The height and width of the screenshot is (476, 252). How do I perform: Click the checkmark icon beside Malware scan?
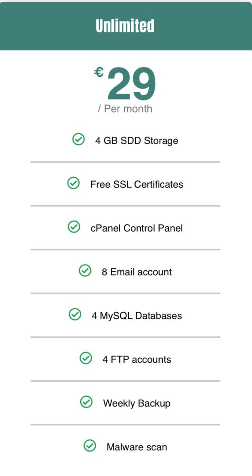(90, 446)
